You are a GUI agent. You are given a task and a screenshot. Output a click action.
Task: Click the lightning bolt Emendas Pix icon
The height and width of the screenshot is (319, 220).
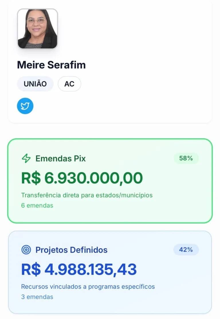pos(26,158)
